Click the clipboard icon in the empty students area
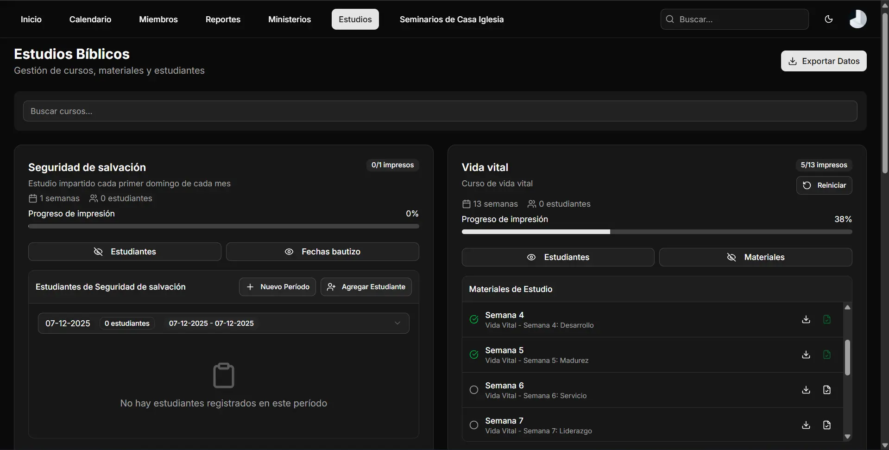Viewport: 889px width, 450px height. point(223,374)
